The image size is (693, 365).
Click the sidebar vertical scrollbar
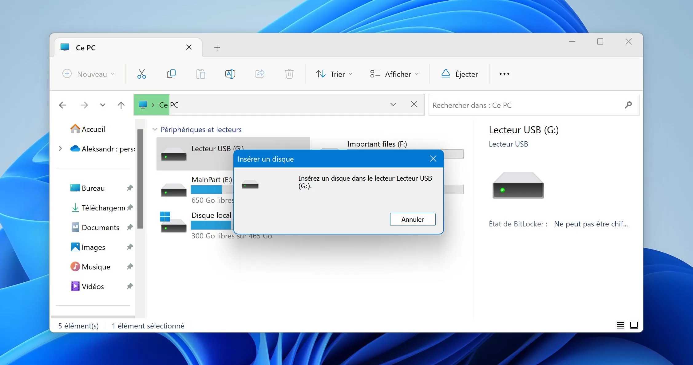click(141, 178)
